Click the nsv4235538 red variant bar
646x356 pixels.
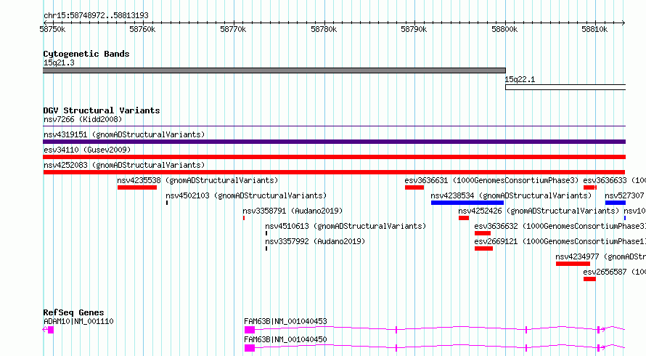(137, 187)
